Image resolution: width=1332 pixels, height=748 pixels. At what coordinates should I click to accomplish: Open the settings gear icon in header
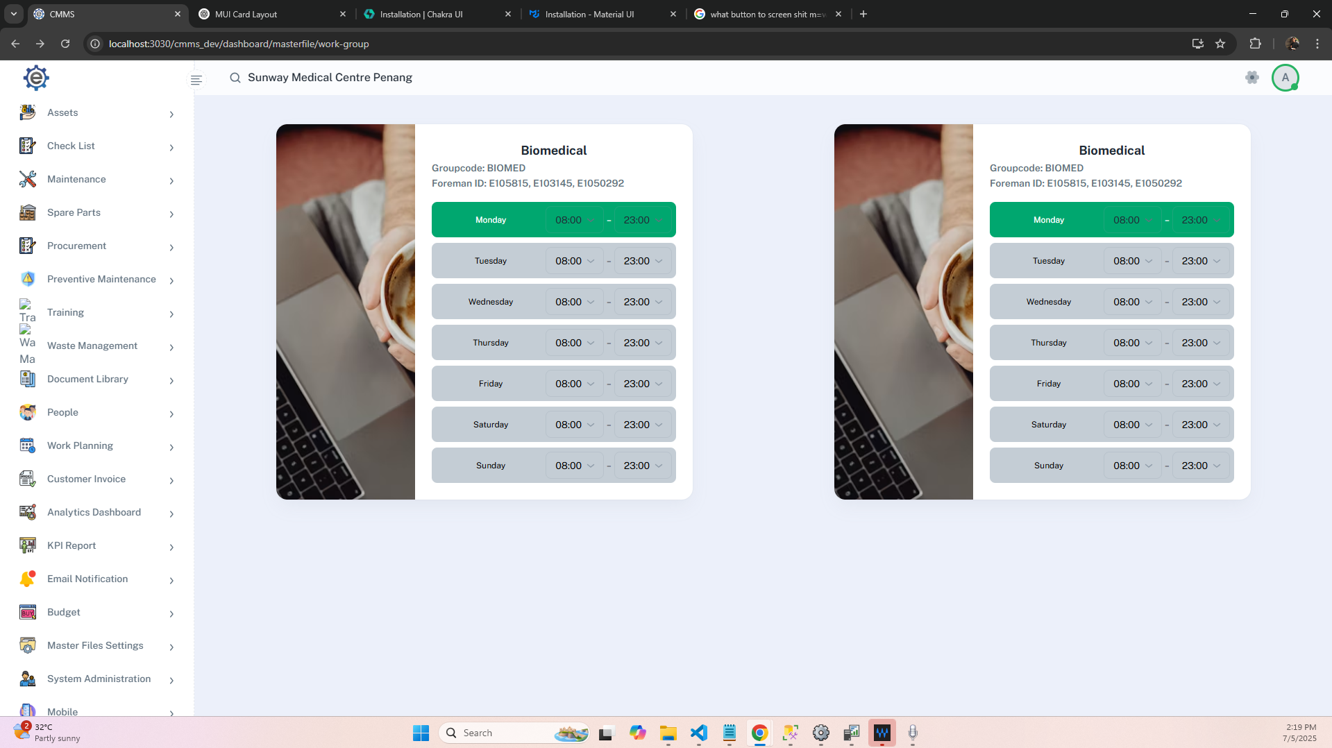(x=1251, y=78)
